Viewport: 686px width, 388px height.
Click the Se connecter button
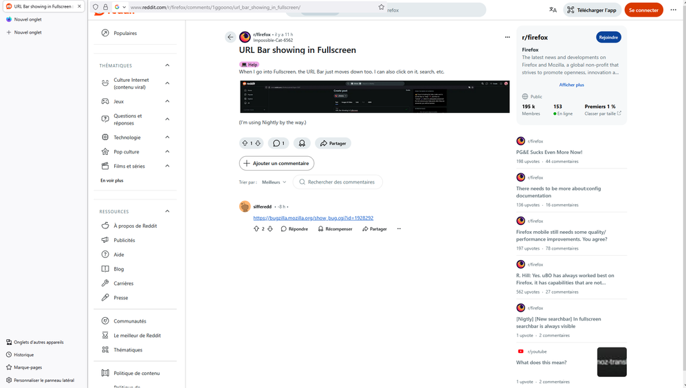[643, 10]
